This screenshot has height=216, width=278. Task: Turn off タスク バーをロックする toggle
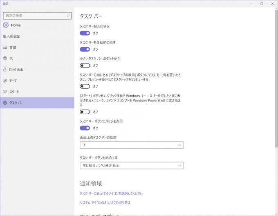coord(85,33)
